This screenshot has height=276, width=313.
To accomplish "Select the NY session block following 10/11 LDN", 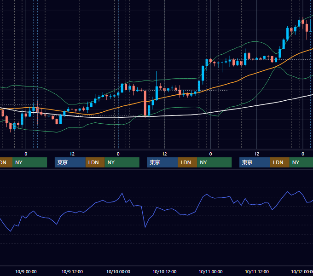I will point(301,162).
